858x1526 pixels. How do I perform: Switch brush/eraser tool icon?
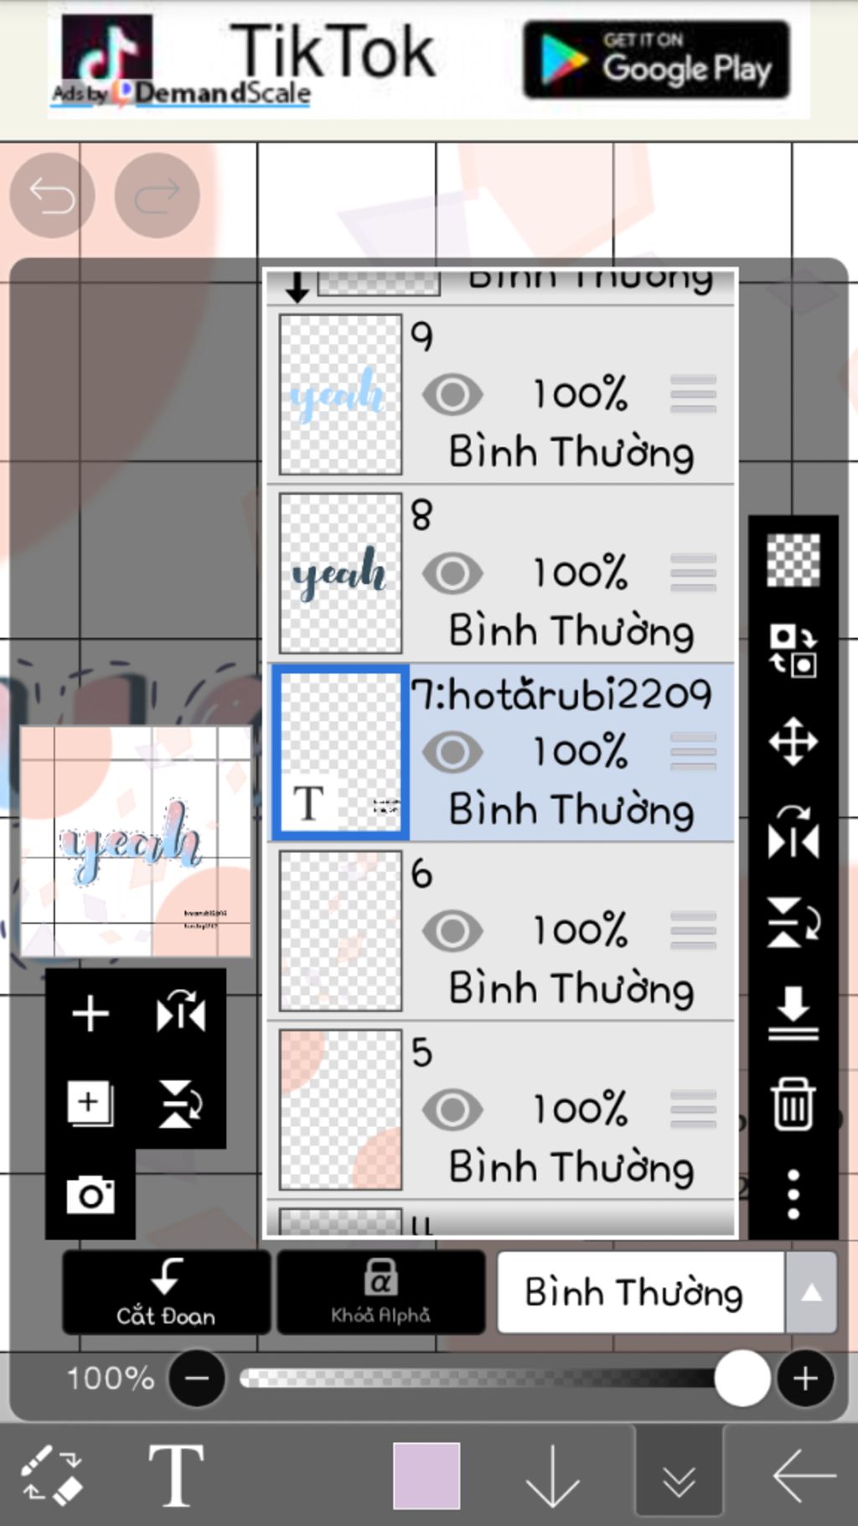point(52,1473)
